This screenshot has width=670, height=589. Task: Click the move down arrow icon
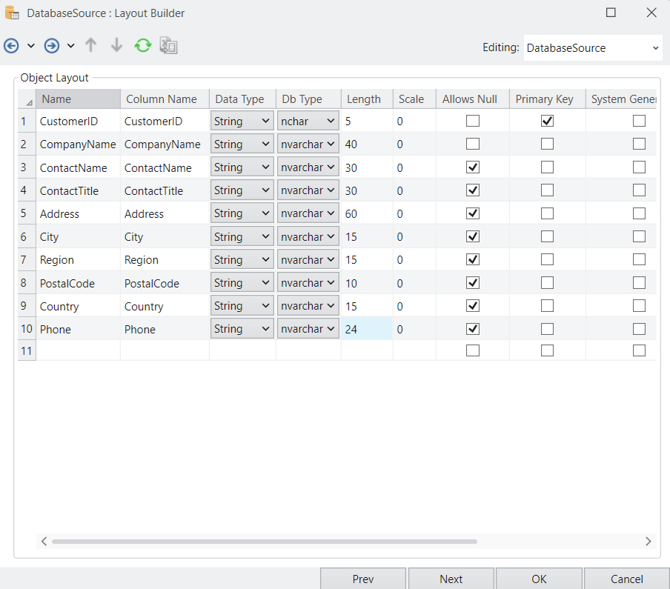click(116, 46)
